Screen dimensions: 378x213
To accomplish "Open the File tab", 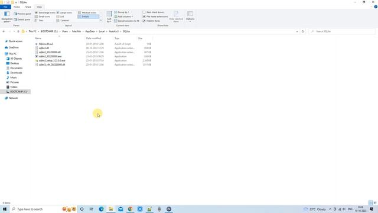I will tap(5, 7).
